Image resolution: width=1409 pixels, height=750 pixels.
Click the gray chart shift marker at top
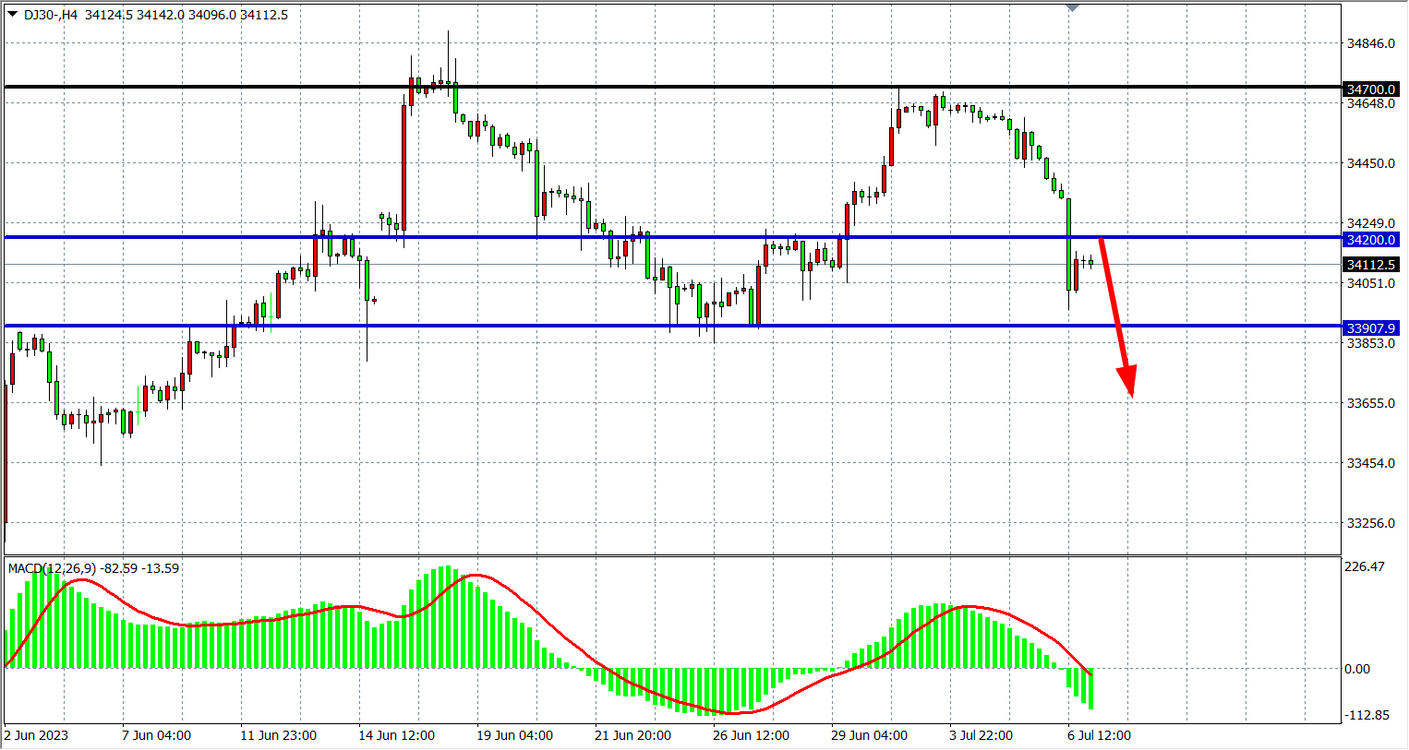pos(1072,7)
